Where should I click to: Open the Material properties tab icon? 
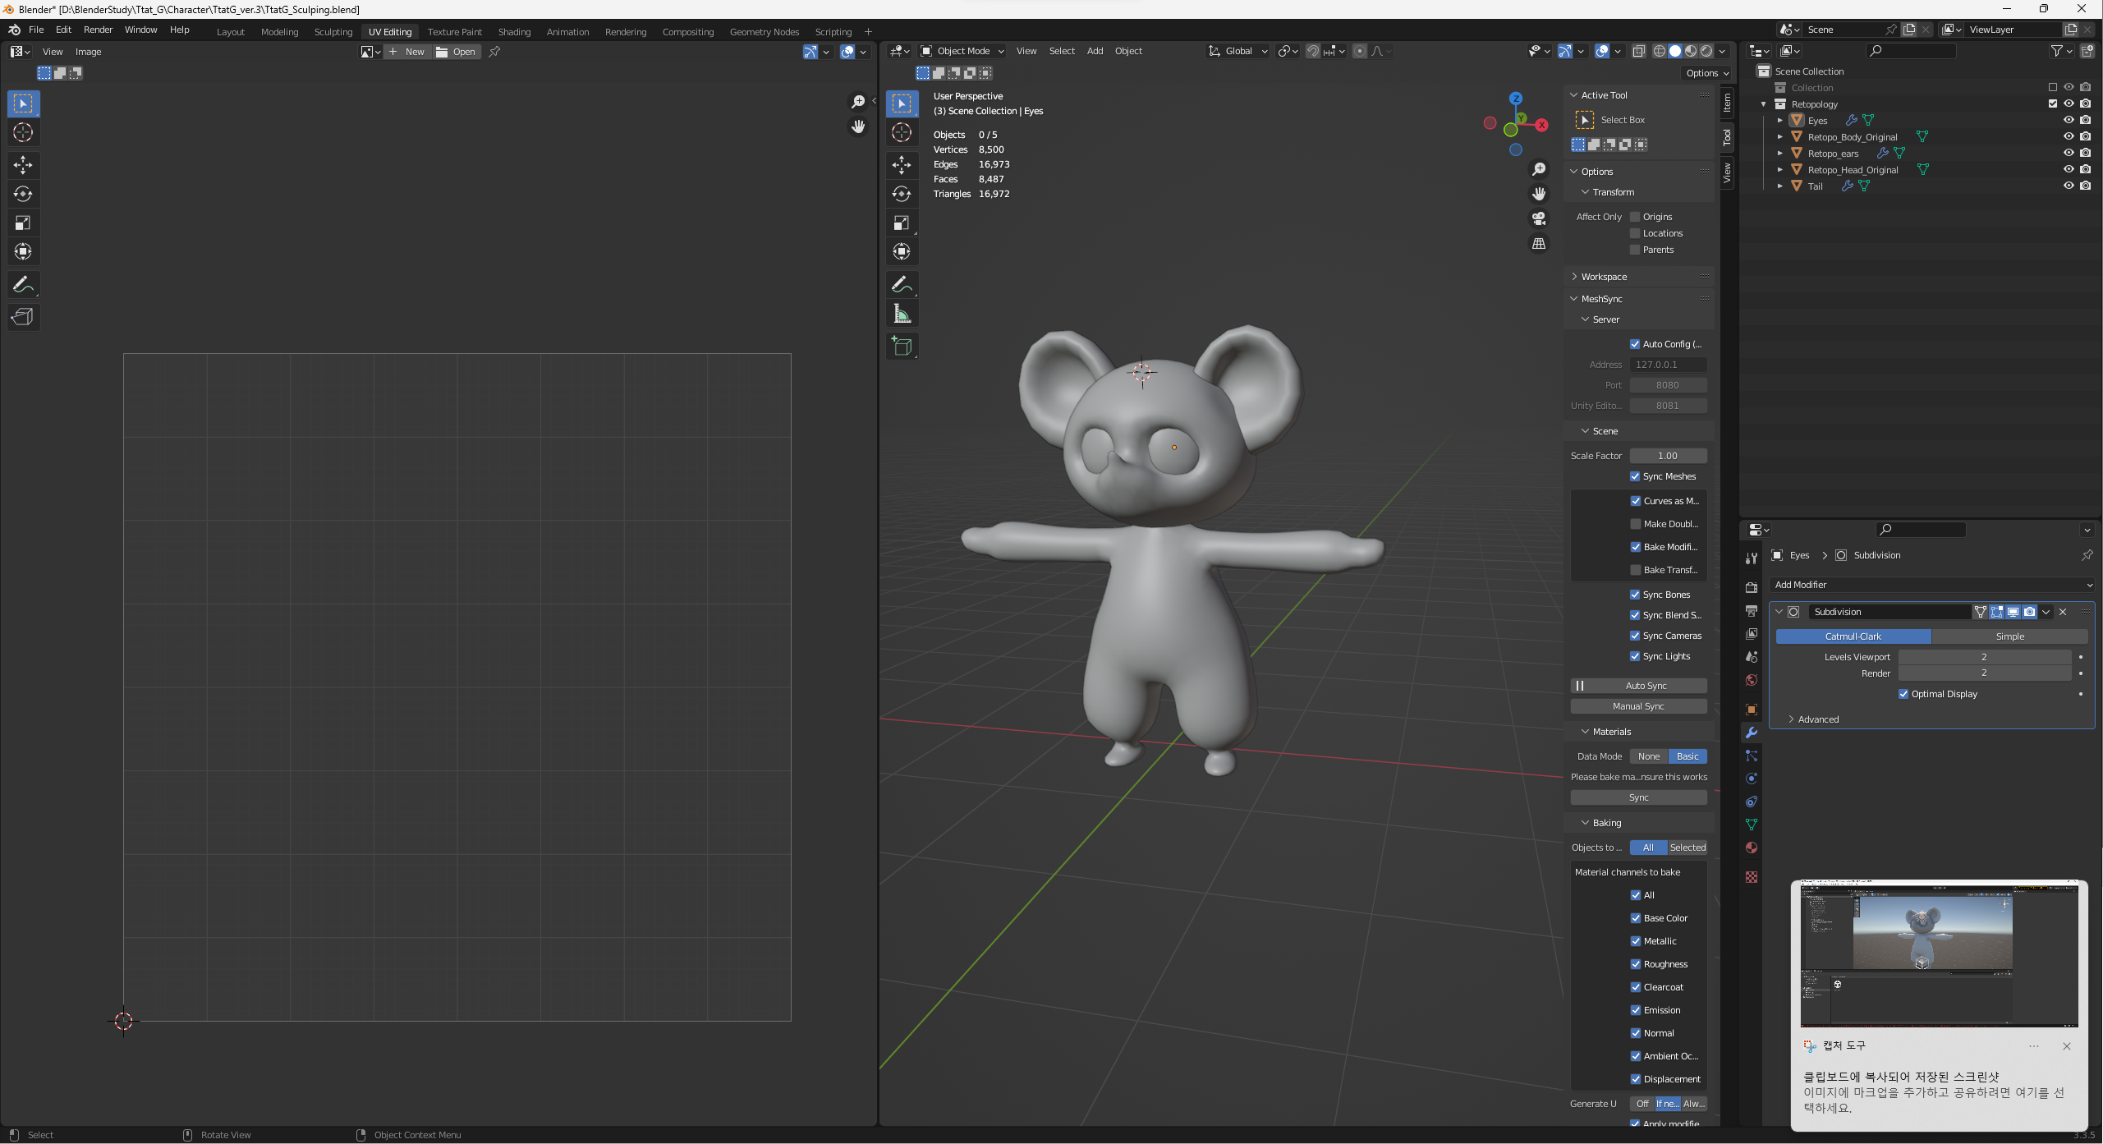[1752, 848]
